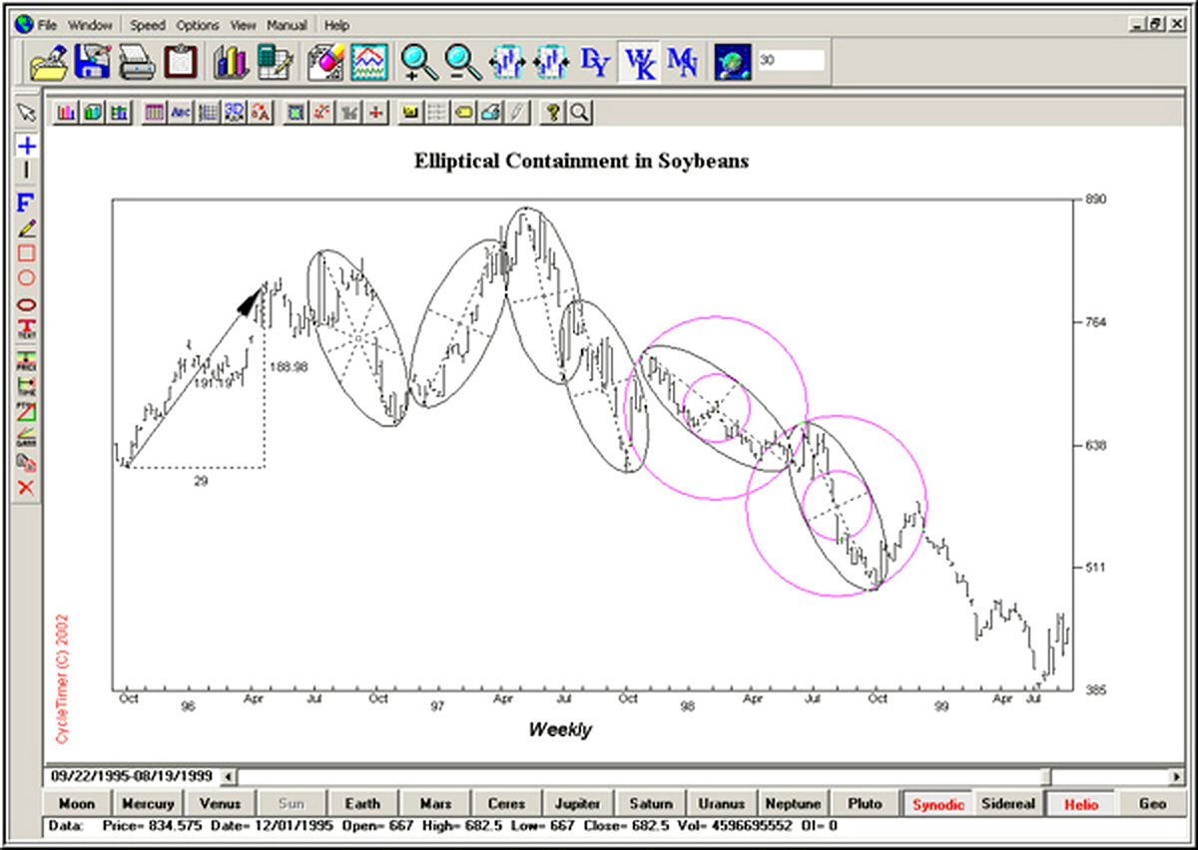Viewport: 1198px width, 850px height.
Task: Open the Speed menu
Action: coord(148,25)
